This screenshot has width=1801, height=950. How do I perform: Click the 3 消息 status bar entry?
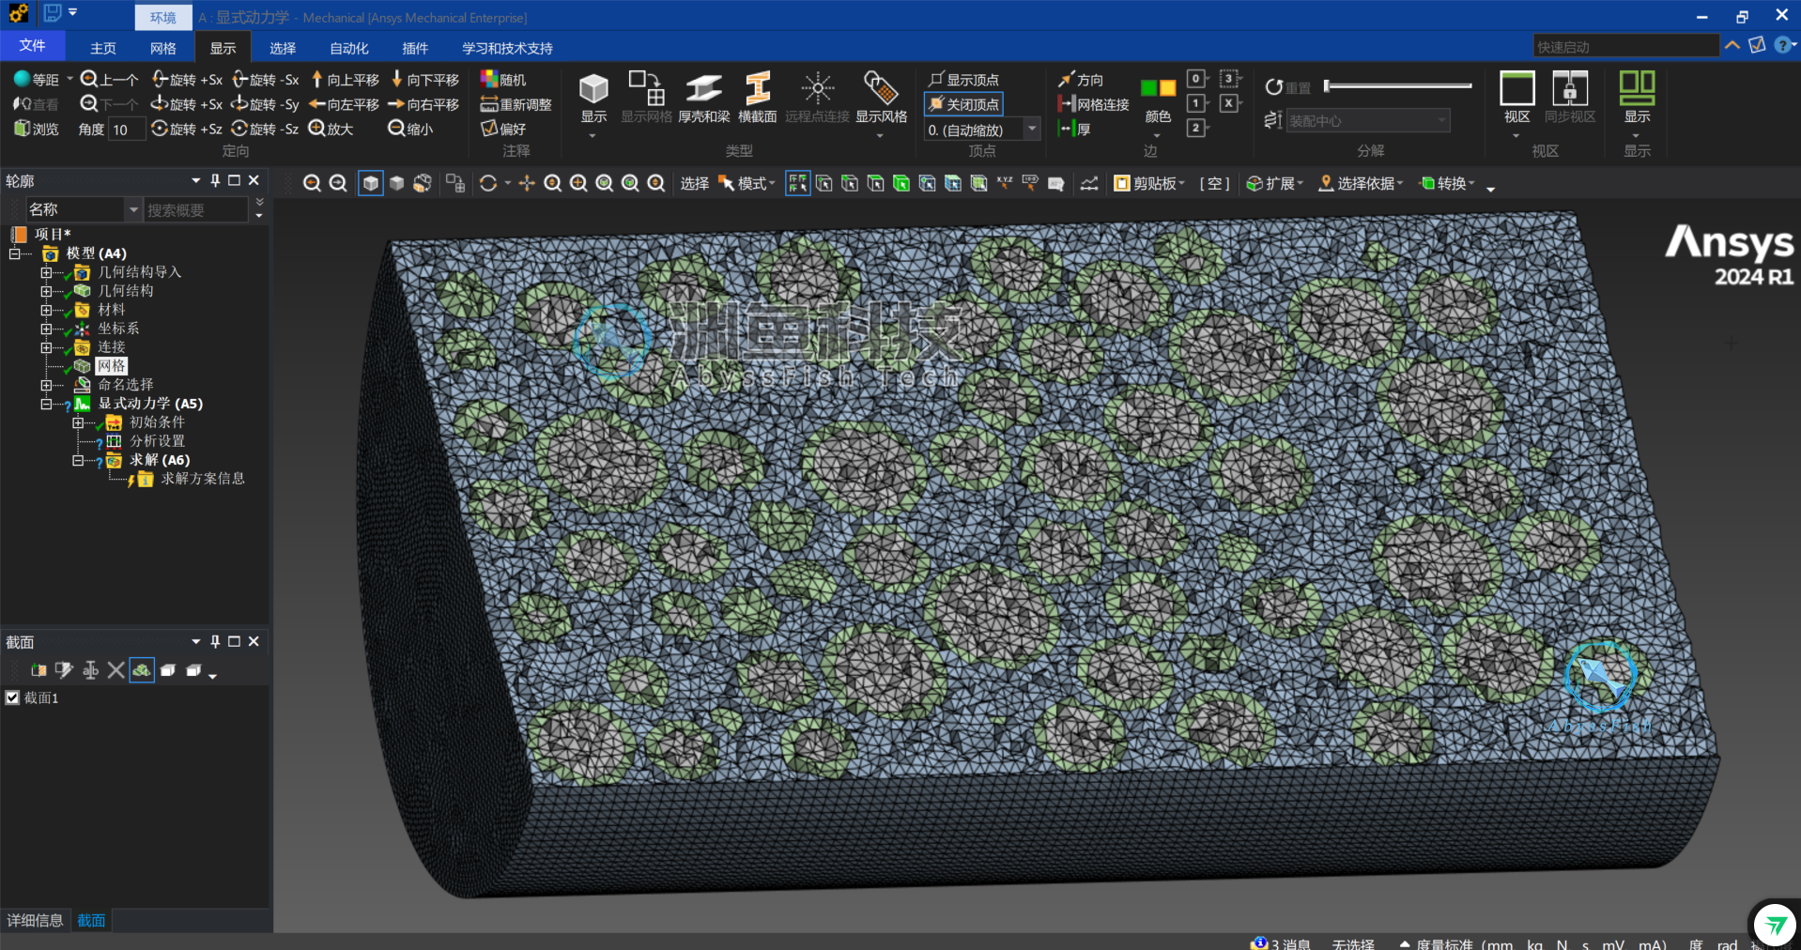pos(1281,943)
